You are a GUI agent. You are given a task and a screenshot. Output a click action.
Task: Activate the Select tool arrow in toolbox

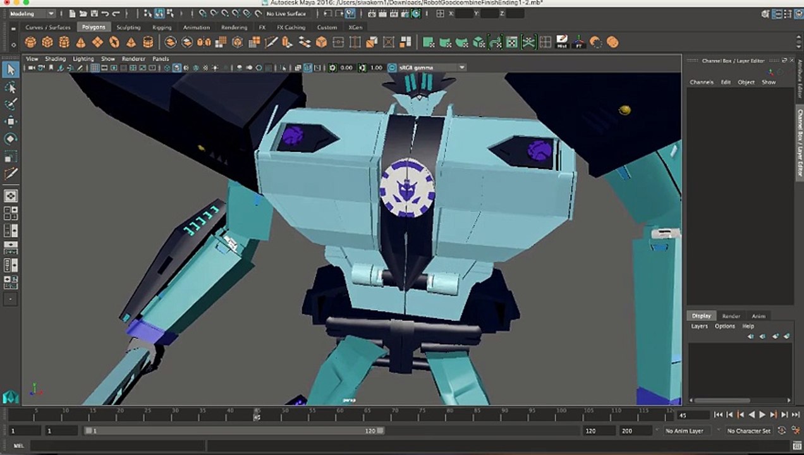click(x=11, y=69)
